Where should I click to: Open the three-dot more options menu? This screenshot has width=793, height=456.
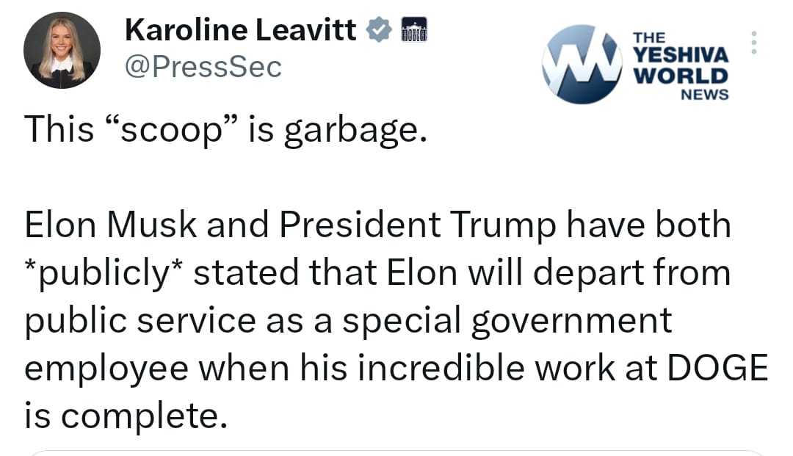753,43
